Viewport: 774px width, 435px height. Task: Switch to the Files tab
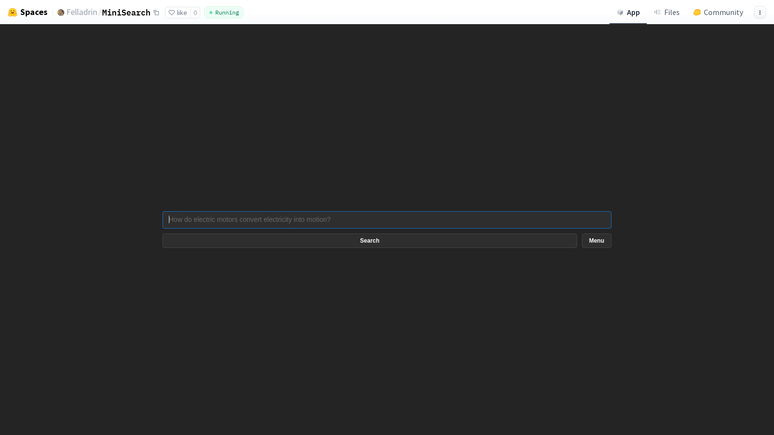pos(667,12)
